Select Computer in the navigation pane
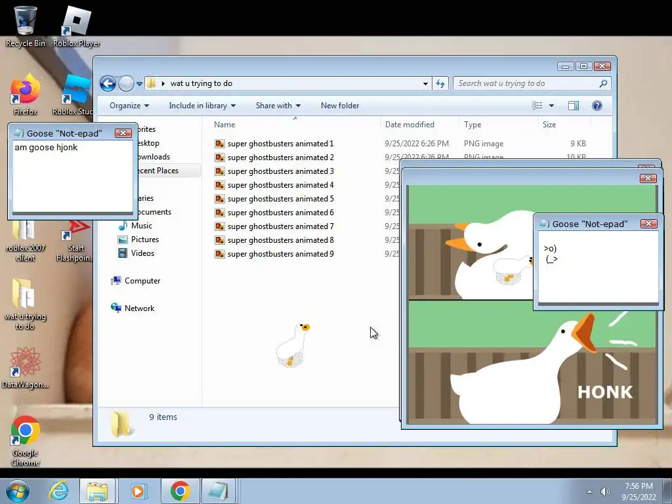672x504 pixels. (135, 281)
